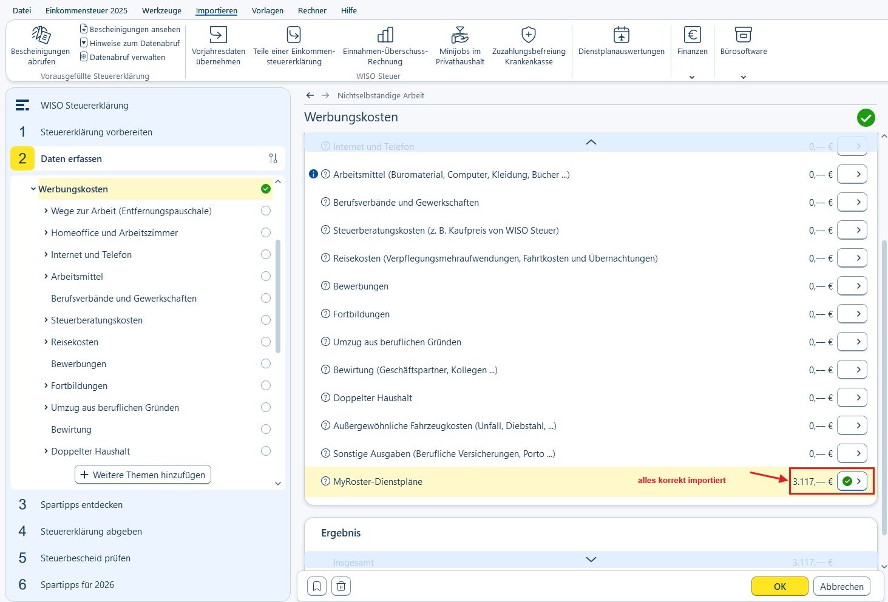Open the Datei menu
The width and height of the screenshot is (888, 602).
[22, 10]
